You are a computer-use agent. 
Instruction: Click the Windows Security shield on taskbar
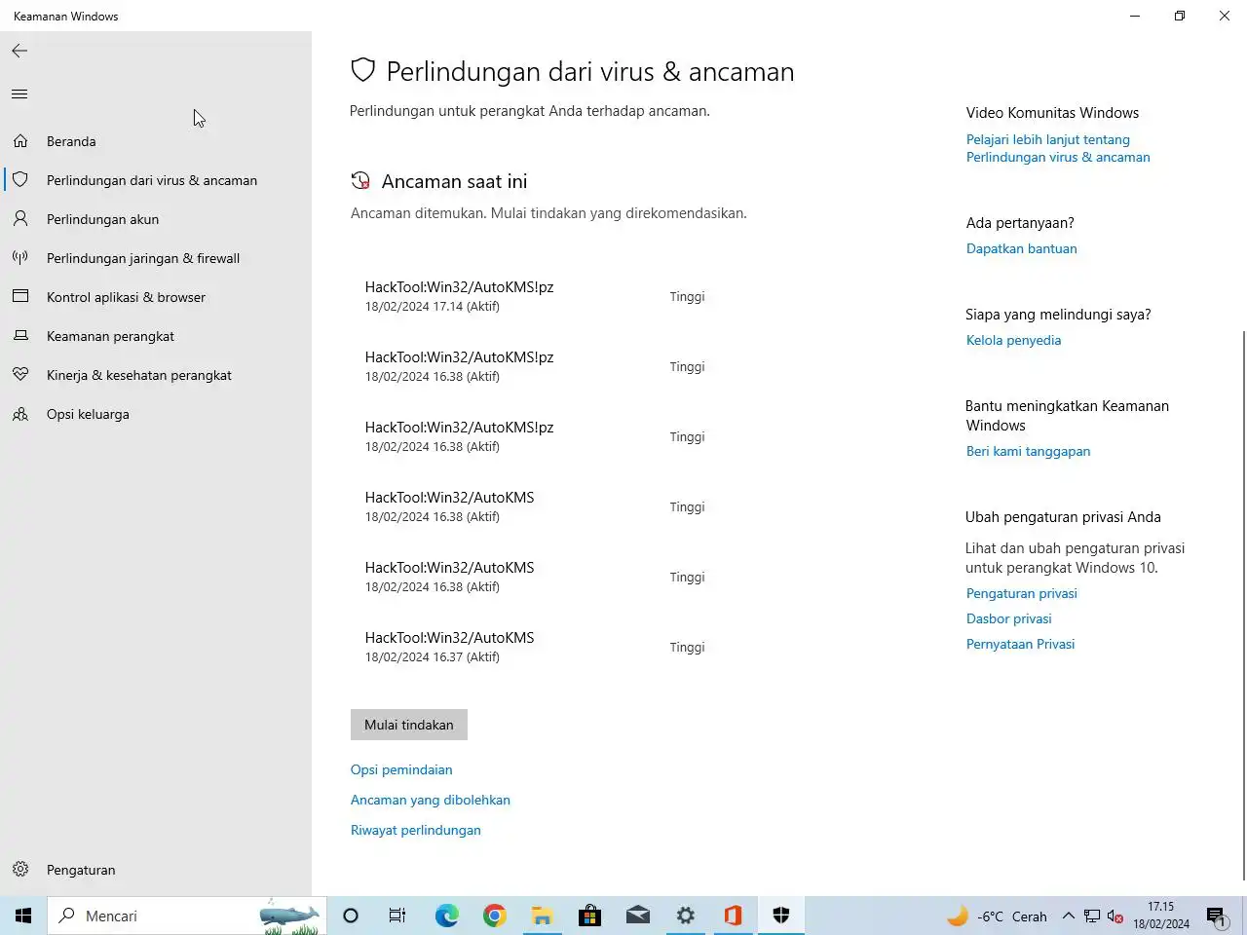(x=781, y=916)
